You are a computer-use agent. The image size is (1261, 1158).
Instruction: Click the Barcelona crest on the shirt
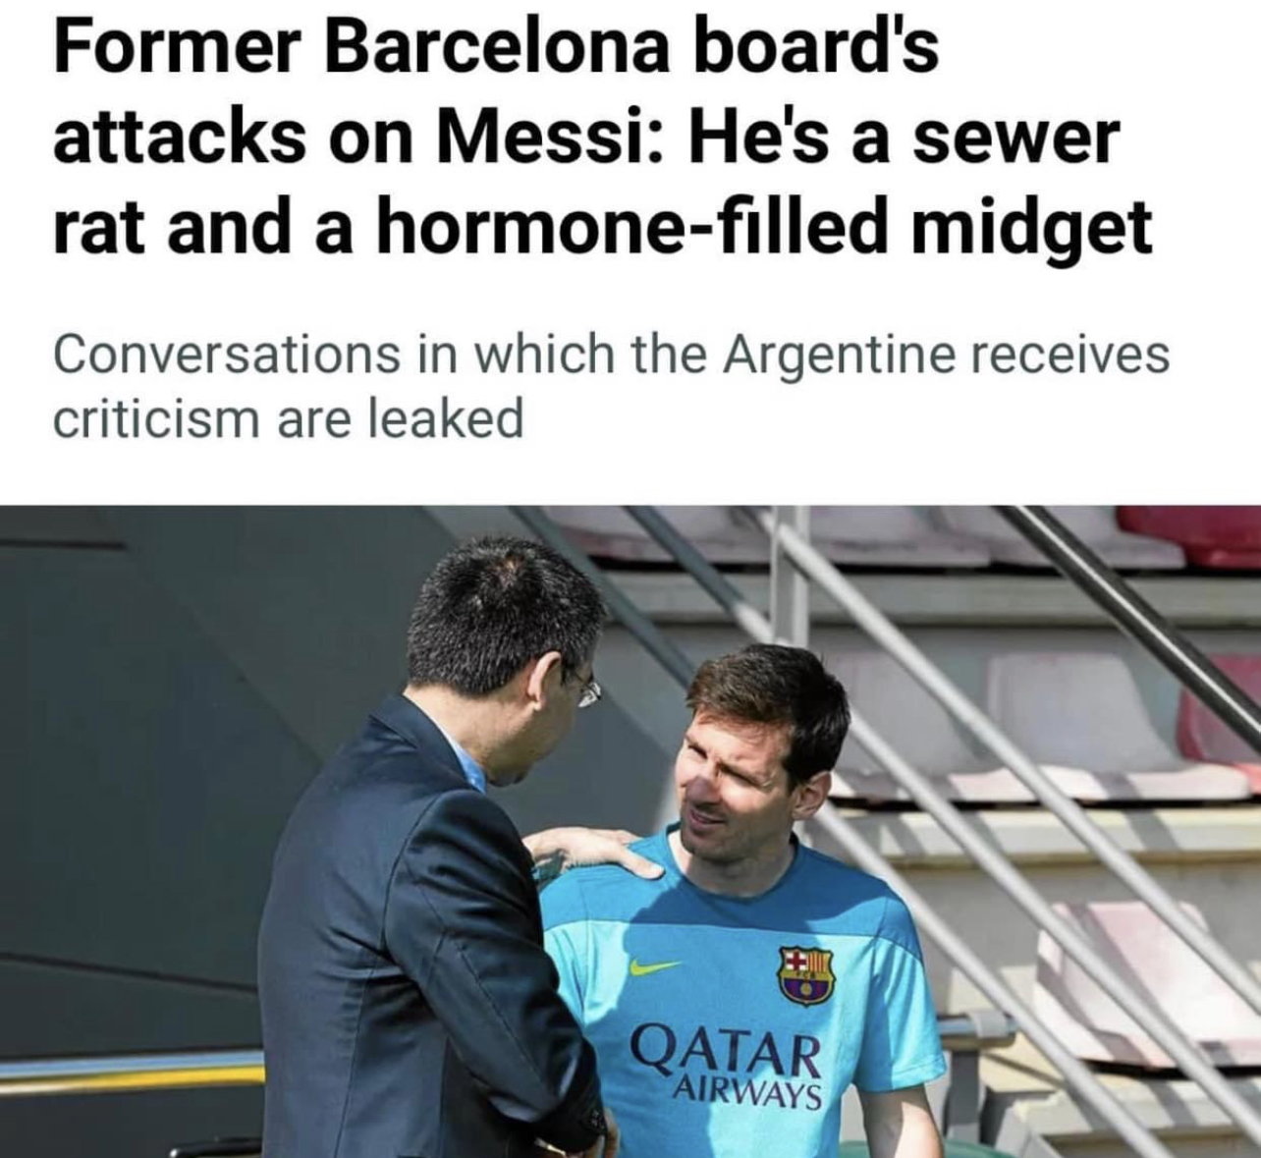pos(805,975)
